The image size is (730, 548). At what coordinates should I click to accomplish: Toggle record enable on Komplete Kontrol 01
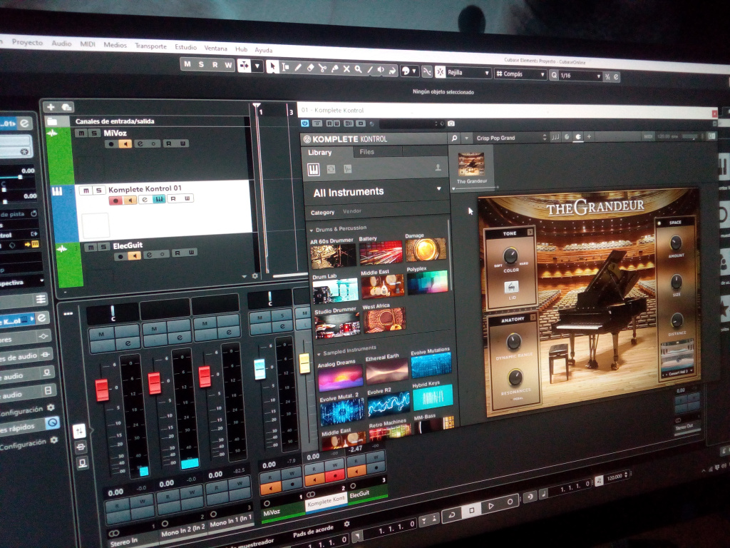pyautogui.click(x=115, y=200)
